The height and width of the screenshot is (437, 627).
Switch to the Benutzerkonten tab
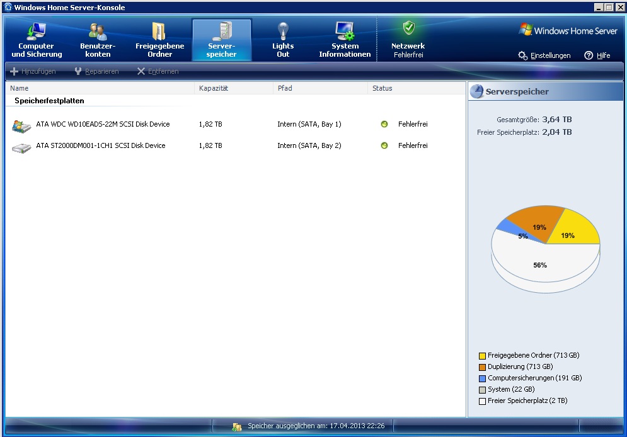[98, 40]
